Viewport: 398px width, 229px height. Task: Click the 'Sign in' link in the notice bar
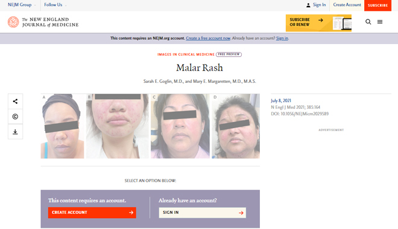pos(282,38)
